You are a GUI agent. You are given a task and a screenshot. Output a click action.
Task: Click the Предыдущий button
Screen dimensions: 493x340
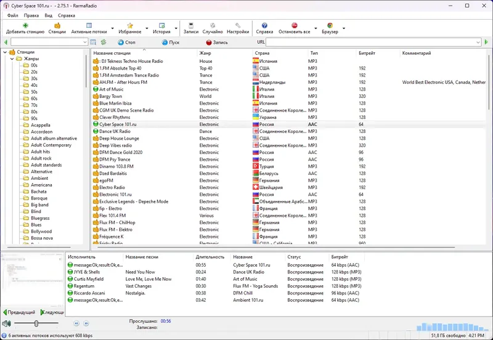(x=19, y=312)
